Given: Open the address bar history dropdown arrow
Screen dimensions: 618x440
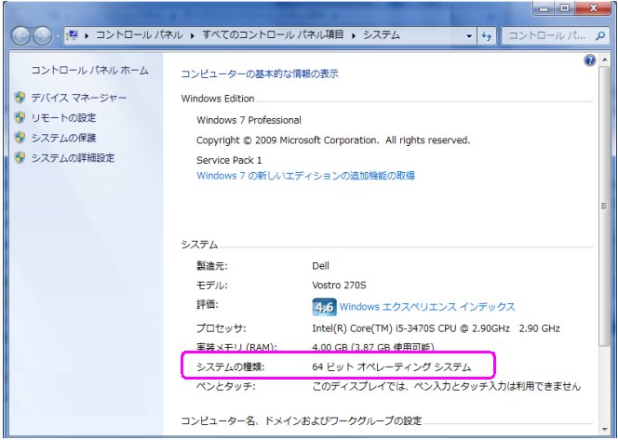Looking at the screenshot, I should coord(469,35).
